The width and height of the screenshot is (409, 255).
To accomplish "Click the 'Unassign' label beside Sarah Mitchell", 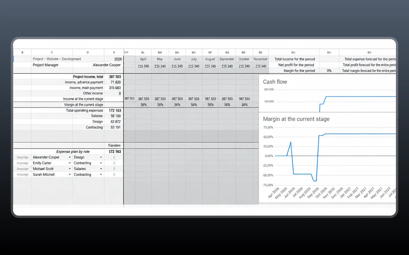I will coord(22,175).
